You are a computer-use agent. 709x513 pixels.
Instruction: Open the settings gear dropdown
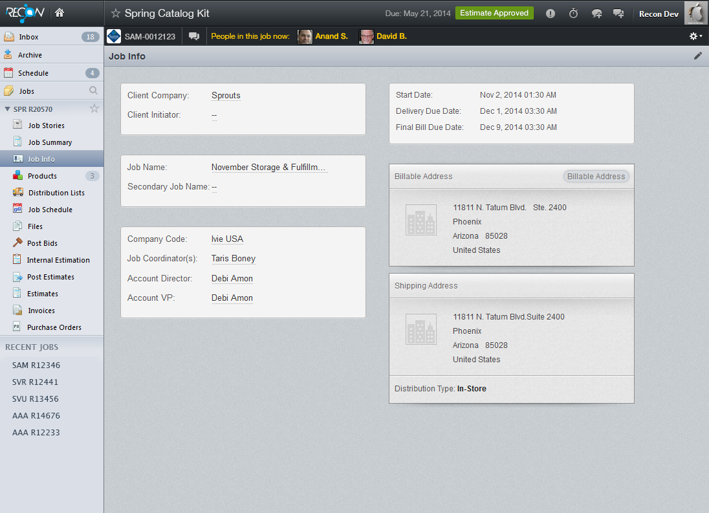tap(695, 36)
